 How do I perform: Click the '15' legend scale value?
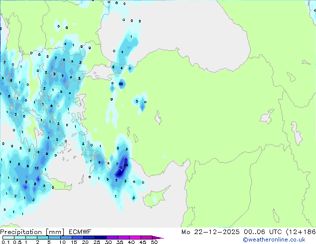coord(74,242)
